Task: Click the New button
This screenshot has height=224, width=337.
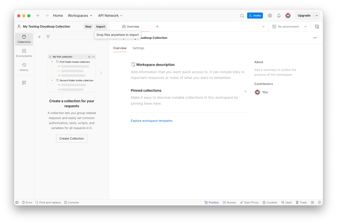Action: [88, 27]
